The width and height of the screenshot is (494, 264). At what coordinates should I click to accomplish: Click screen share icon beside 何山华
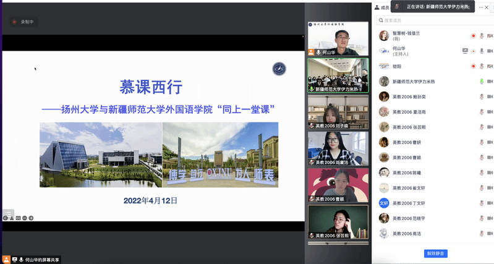point(465,51)
